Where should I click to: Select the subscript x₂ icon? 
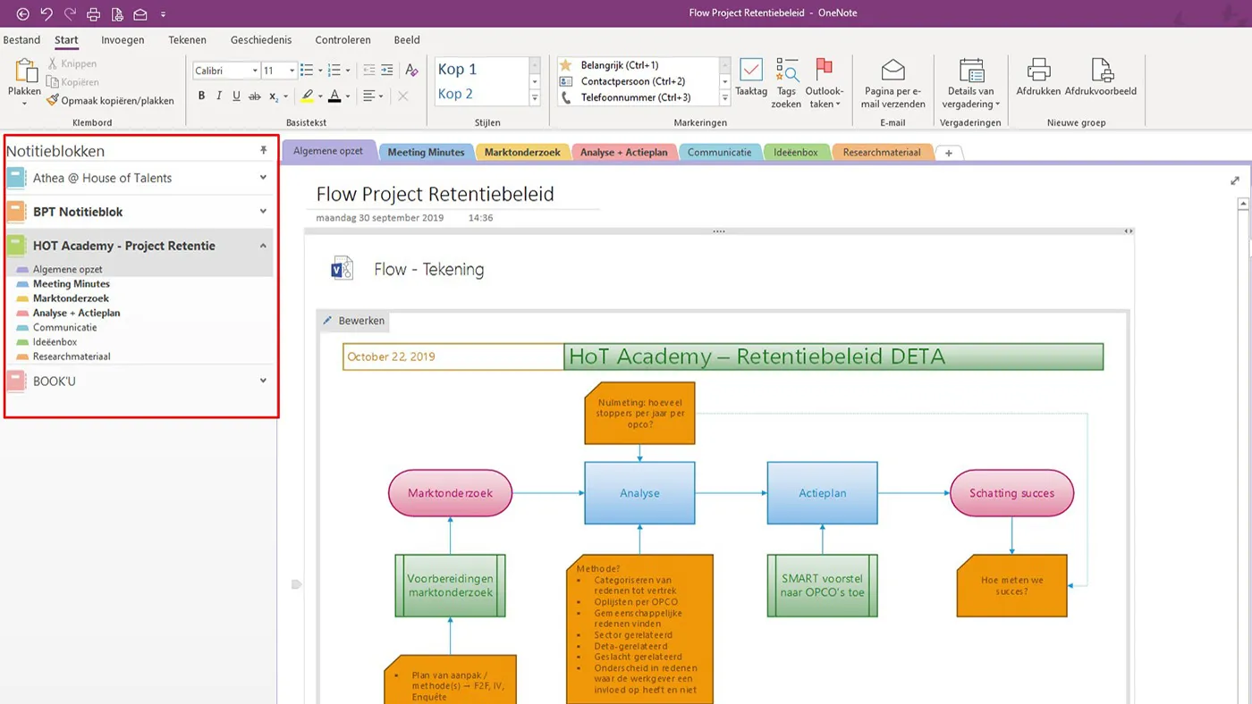pyautogui.click(x=272, y=96)
